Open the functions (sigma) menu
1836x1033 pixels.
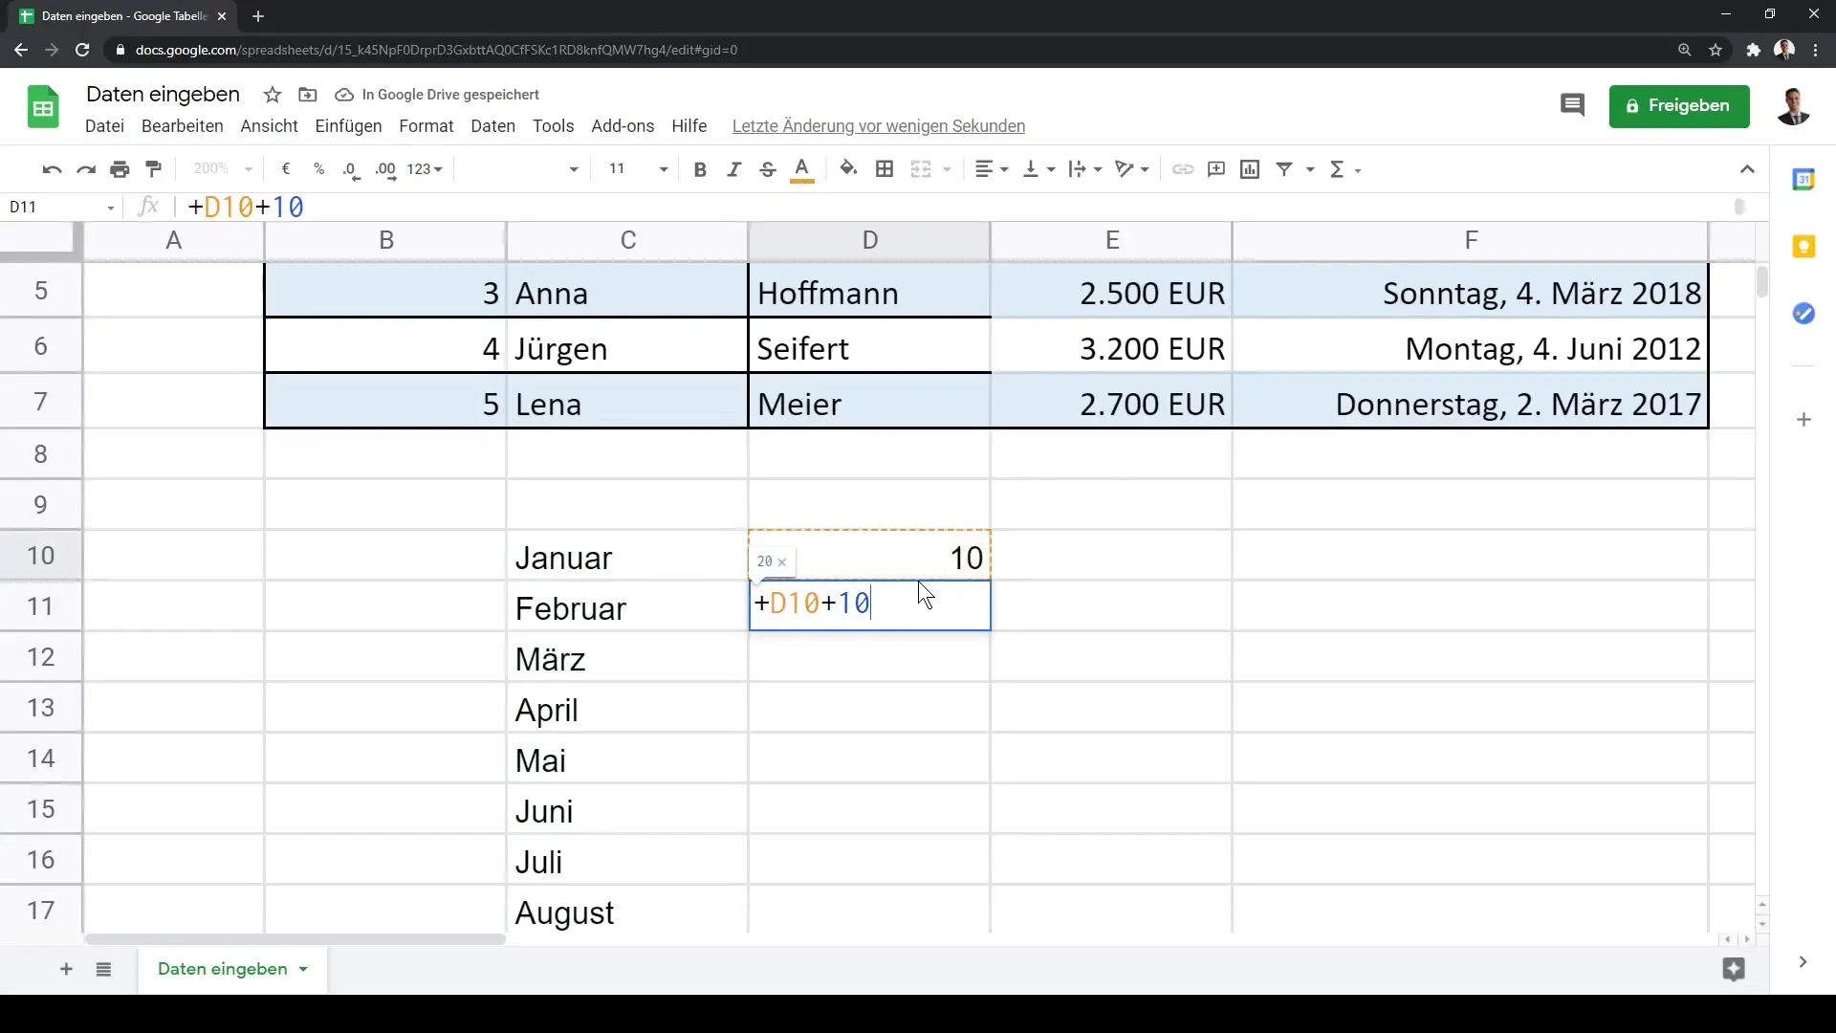tap(1344, 169)
